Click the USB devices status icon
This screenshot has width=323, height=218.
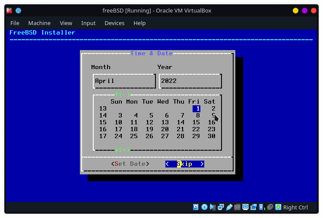229,207
